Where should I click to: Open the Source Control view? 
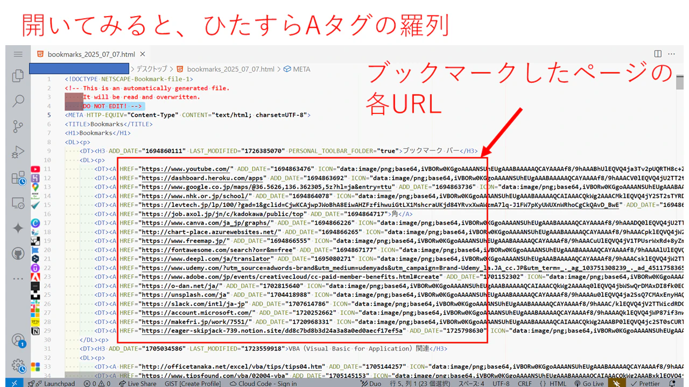click(x=18, y=126)
